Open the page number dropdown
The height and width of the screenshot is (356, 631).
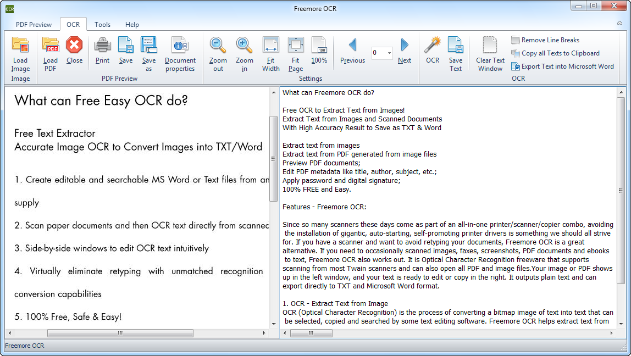tap(389, 53)
